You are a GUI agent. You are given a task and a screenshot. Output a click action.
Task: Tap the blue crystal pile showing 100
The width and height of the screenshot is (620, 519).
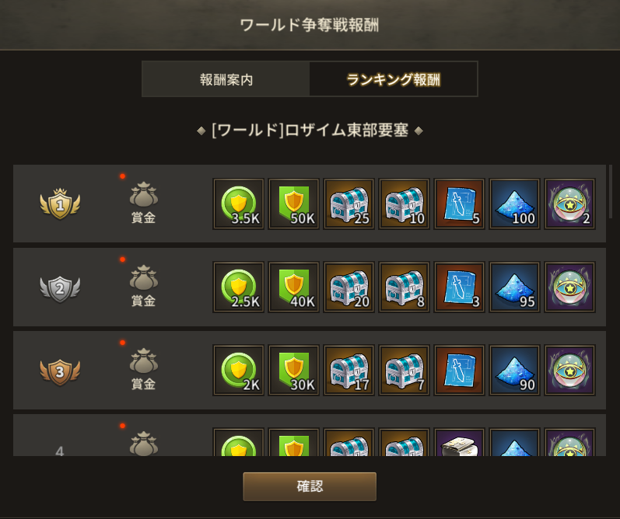515,204
